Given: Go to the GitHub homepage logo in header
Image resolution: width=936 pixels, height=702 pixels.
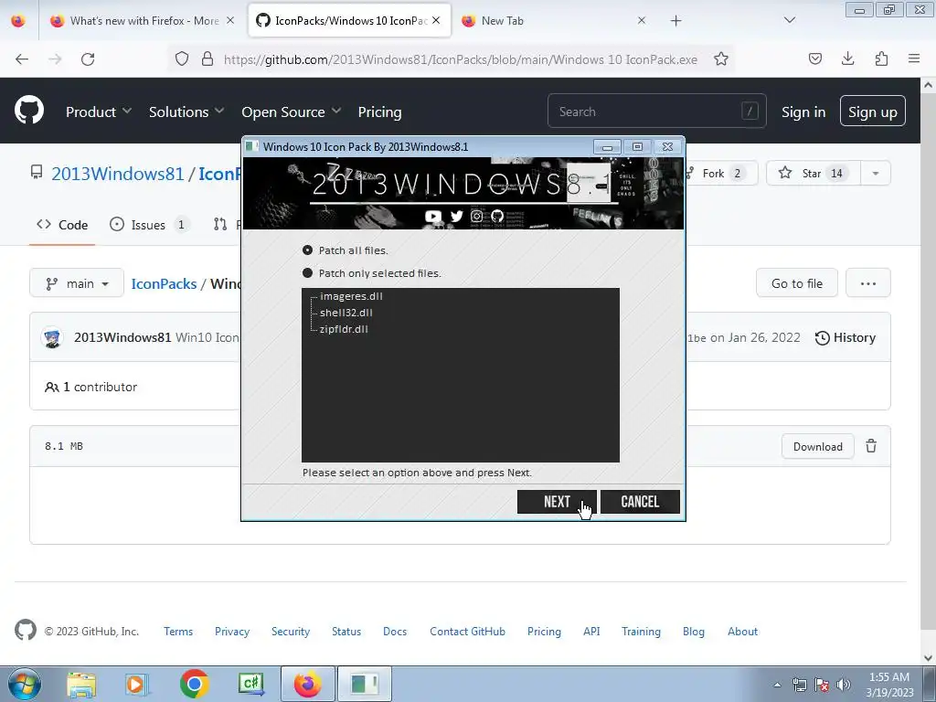Looking at the screenshot, I should (x=29, y=110).
